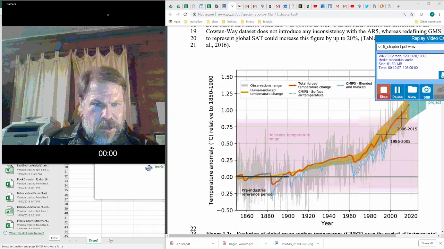Switch to the Google Calendar 26 tab
The width and height of the screenshot is (444, 249).
coord(285,6)
